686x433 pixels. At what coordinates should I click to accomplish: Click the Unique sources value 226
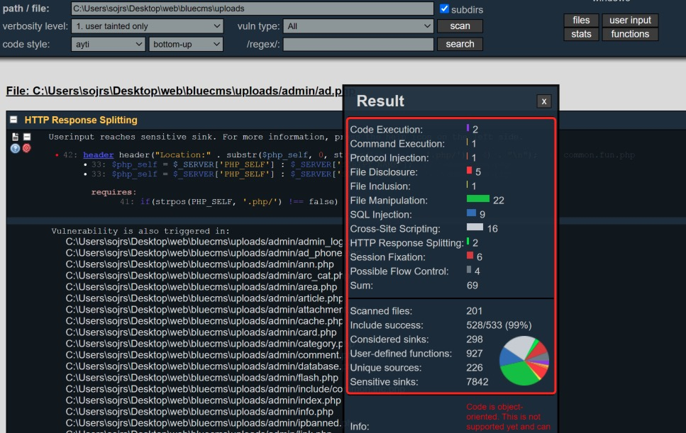[475, 368]
